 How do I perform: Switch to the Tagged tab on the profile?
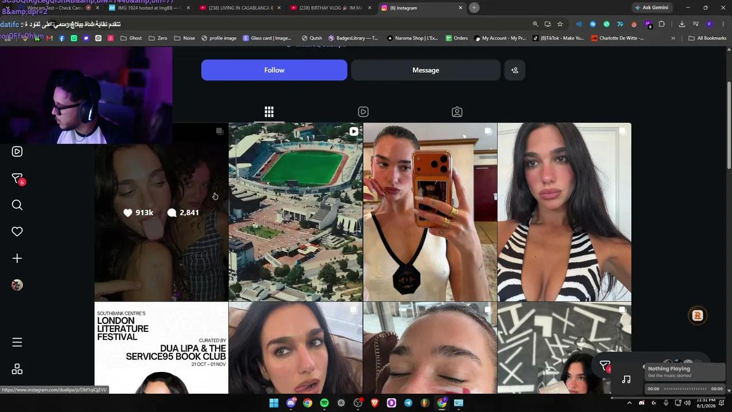457,112
